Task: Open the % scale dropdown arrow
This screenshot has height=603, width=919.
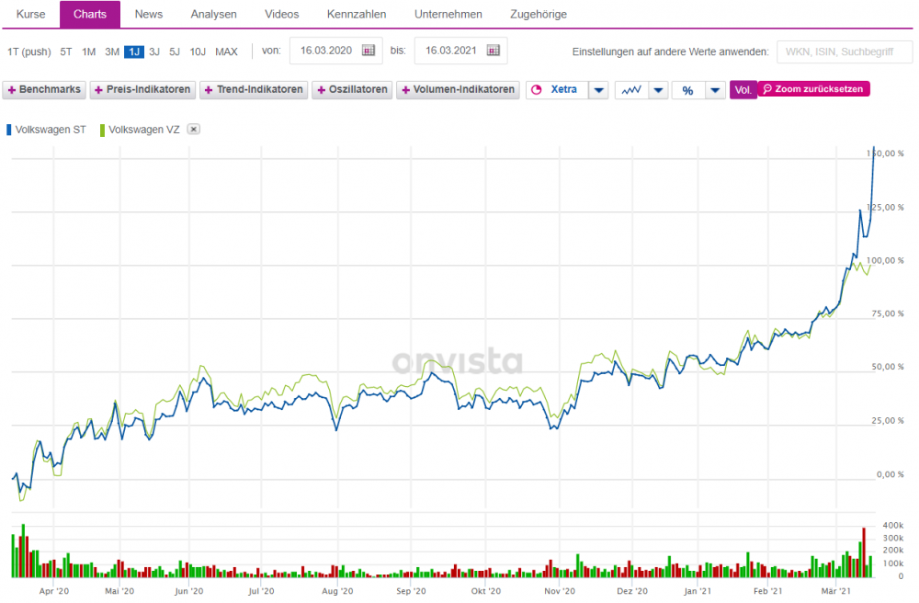Action: pyautogui.click(x=714, y=90)
